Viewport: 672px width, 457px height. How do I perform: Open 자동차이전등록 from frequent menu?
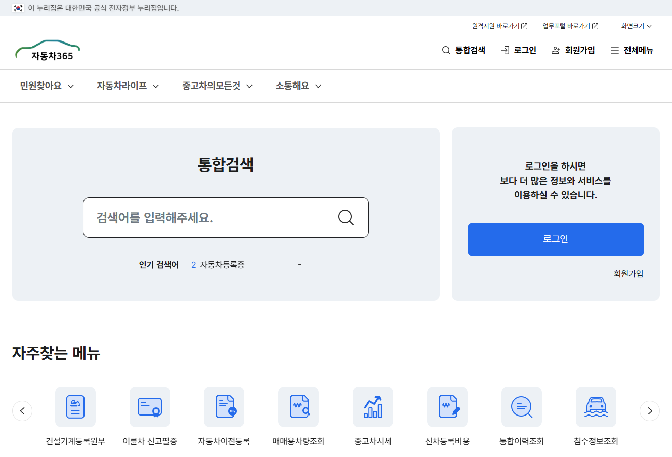click(224, 406)
